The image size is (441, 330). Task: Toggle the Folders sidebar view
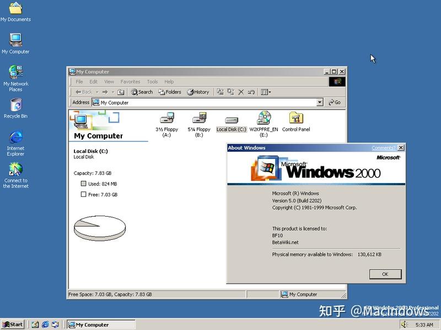tap(169, 91)
